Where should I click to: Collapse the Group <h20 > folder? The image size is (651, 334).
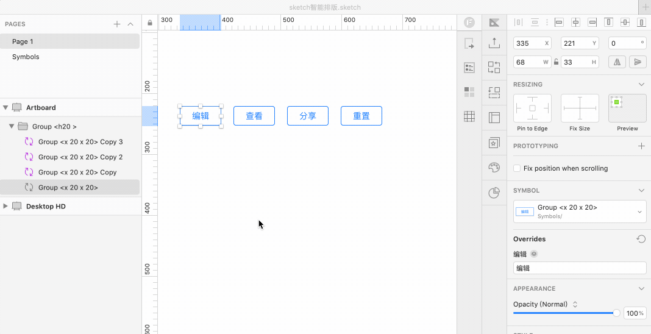click(x=12, y=126)
